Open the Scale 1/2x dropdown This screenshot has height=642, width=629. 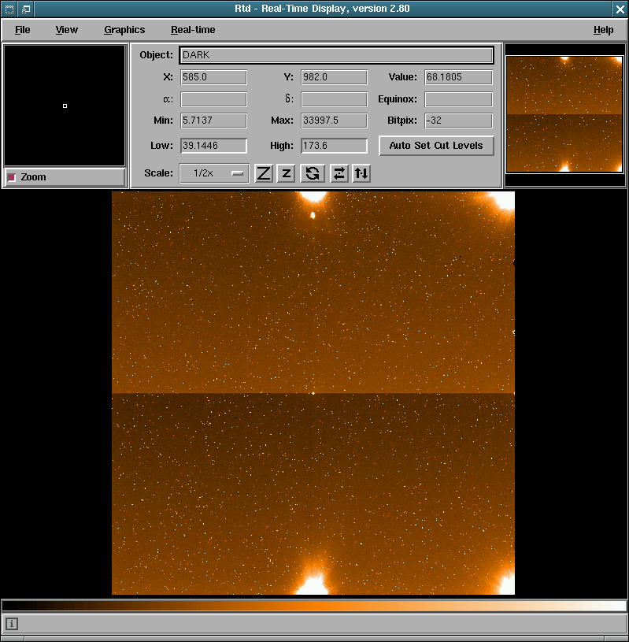[214, 173]
